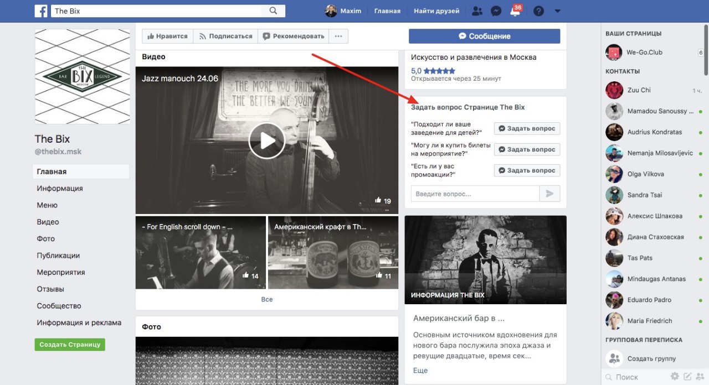Open chat with Алексис Шпакова
The image size is (709, 385).
pos(653,216)
